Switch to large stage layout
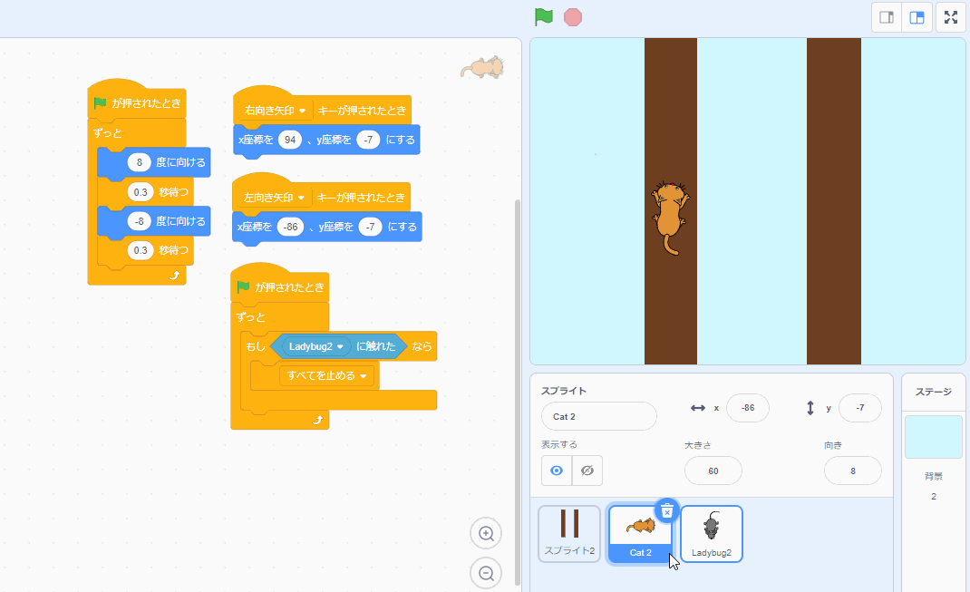 [x=917, y=17]
